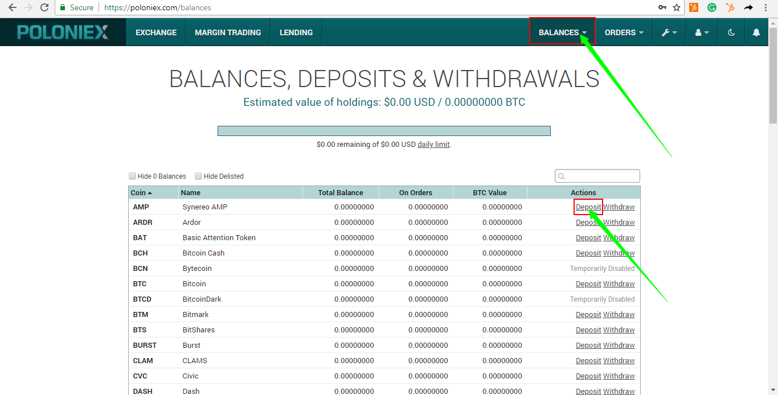Click the Poloniex logo
The width and height of the screenshot is (778, 395).
[x=63, y=32]
